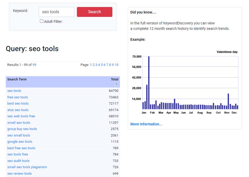
Task: Go to results page 6
Action: [x=105, y=65]
